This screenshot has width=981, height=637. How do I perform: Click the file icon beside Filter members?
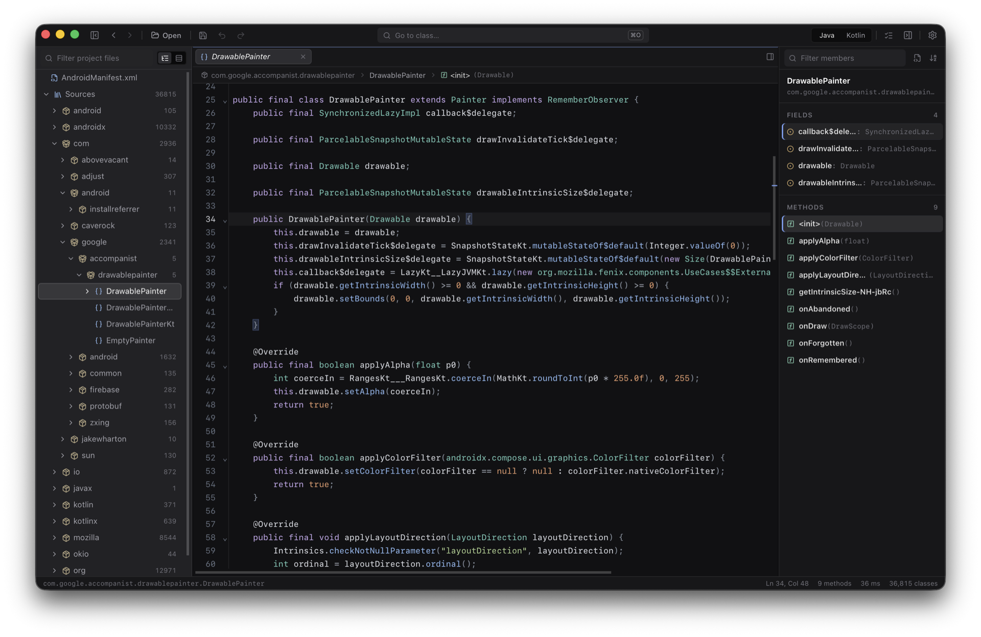(917, 58)
